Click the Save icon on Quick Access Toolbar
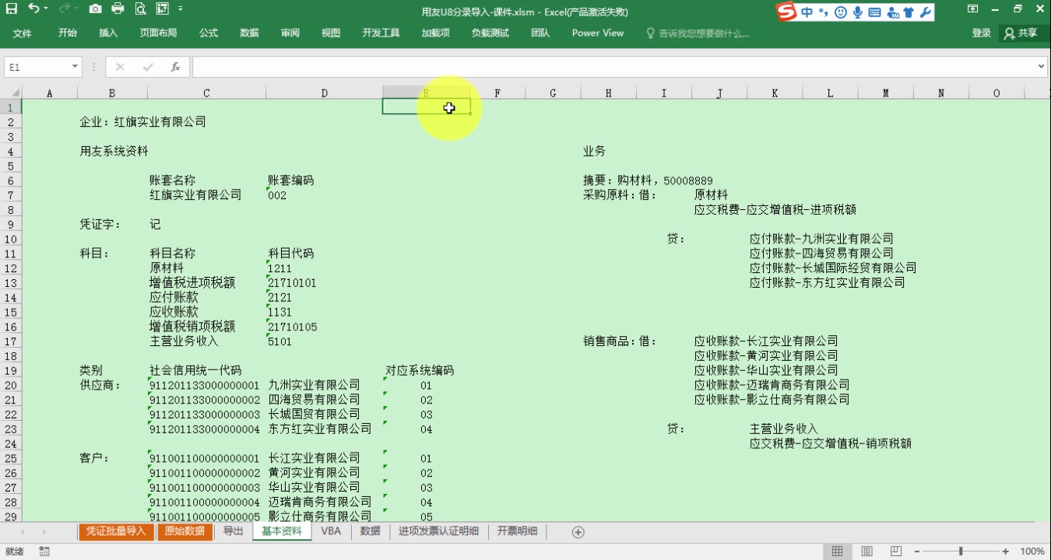1051x560 pixels. tap(10, 9)
